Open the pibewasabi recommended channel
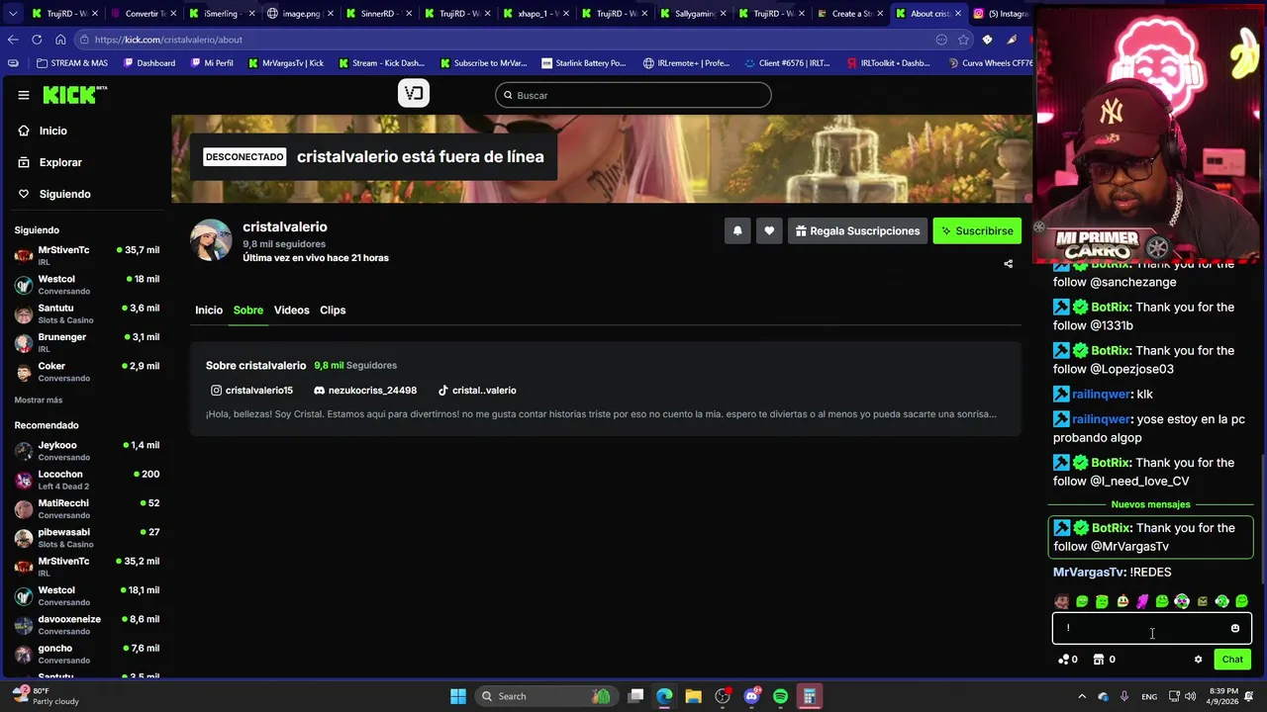 tap(87, 537)
